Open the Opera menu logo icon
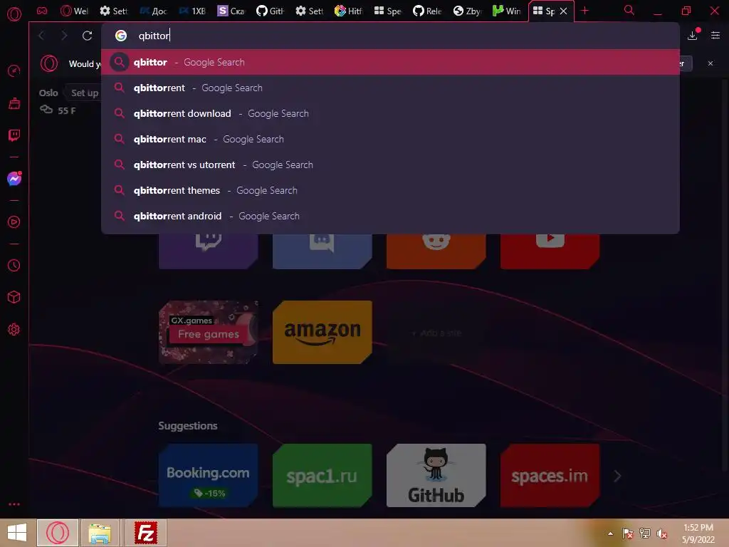This screenshot has height=547, width=729. (x=14, y=14)
